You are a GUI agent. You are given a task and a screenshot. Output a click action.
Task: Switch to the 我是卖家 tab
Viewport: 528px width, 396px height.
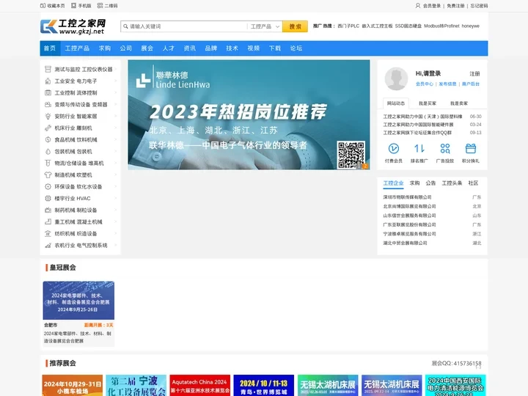(459, 103)
